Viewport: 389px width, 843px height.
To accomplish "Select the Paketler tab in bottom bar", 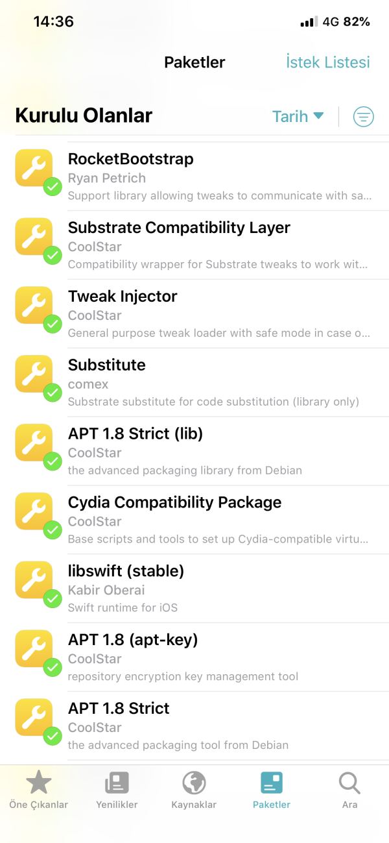I will coord(272,790).
